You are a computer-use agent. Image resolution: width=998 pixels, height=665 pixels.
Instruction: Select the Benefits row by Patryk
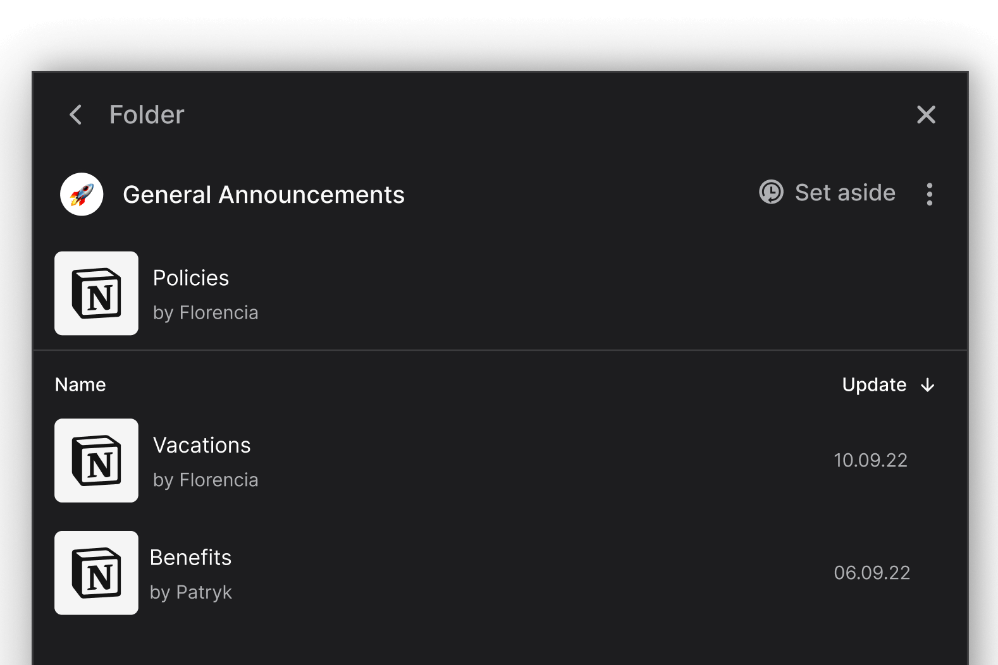tap(191, 573)
